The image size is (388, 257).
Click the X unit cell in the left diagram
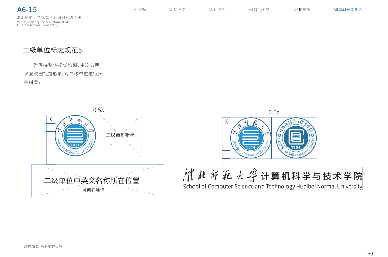[51, 119]
